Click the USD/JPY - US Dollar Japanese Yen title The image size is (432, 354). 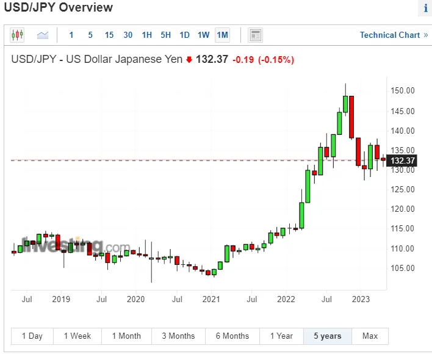click(x=96, y=59)
